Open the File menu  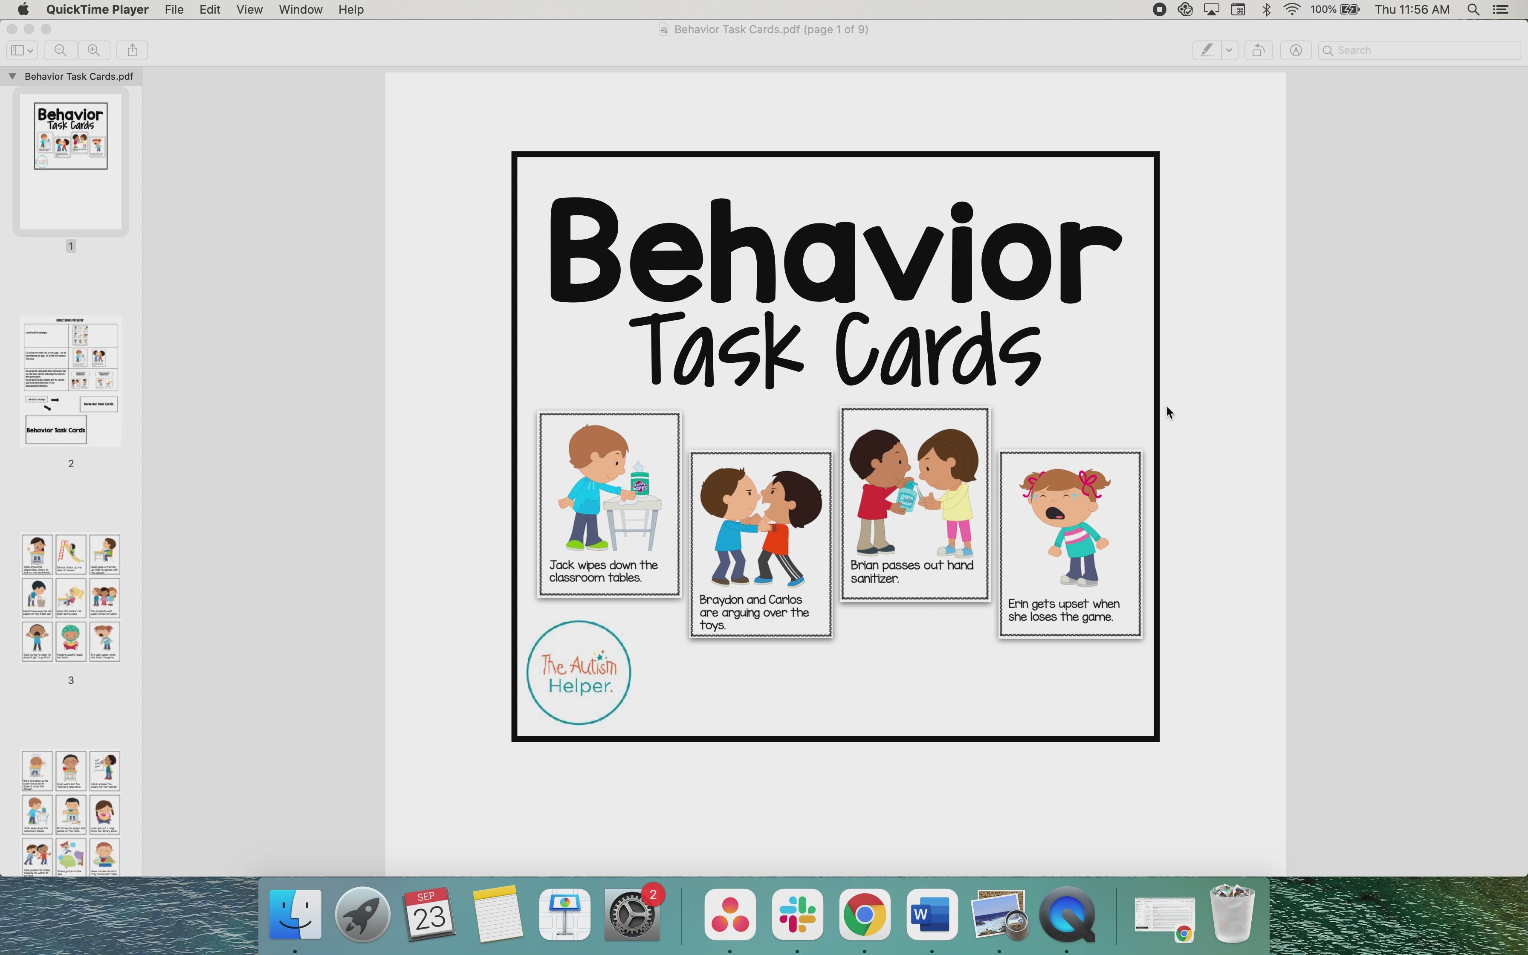(x=174, y=9)
